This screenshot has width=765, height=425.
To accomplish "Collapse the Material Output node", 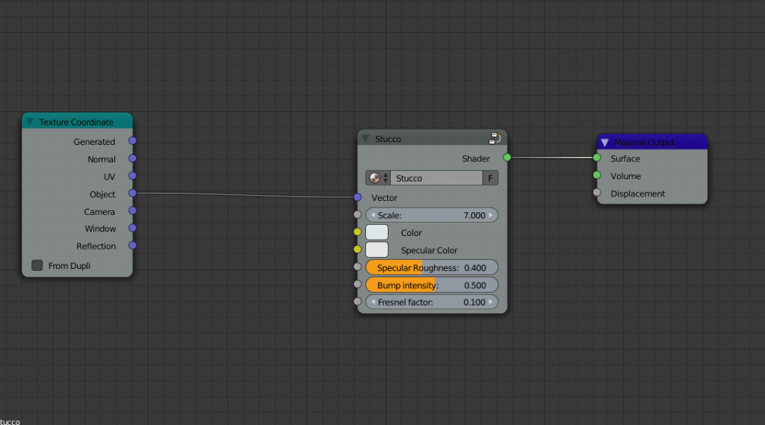I will (605, 143).
